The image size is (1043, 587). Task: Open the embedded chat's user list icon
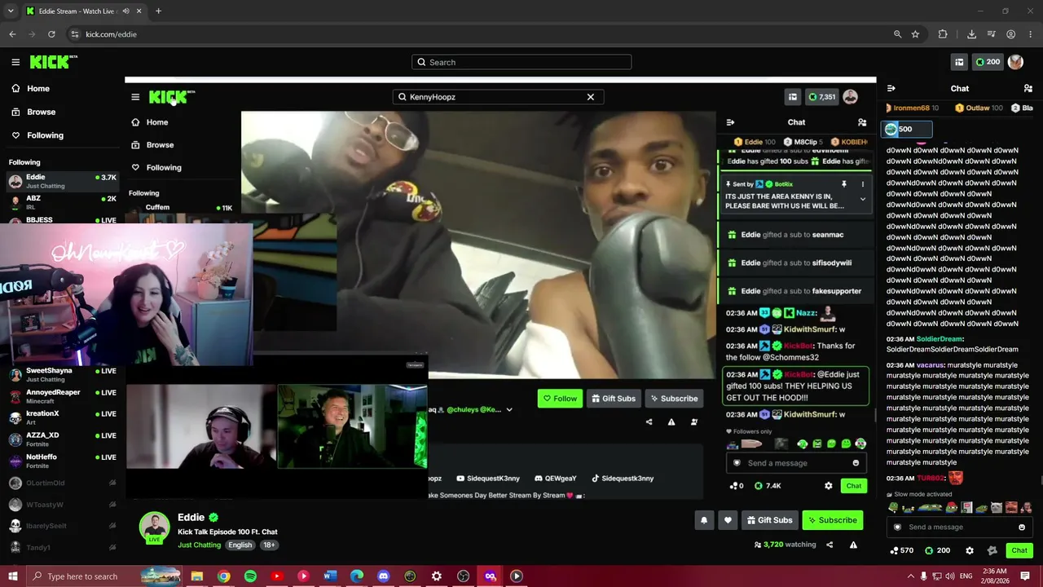click(x=862, y=122)
